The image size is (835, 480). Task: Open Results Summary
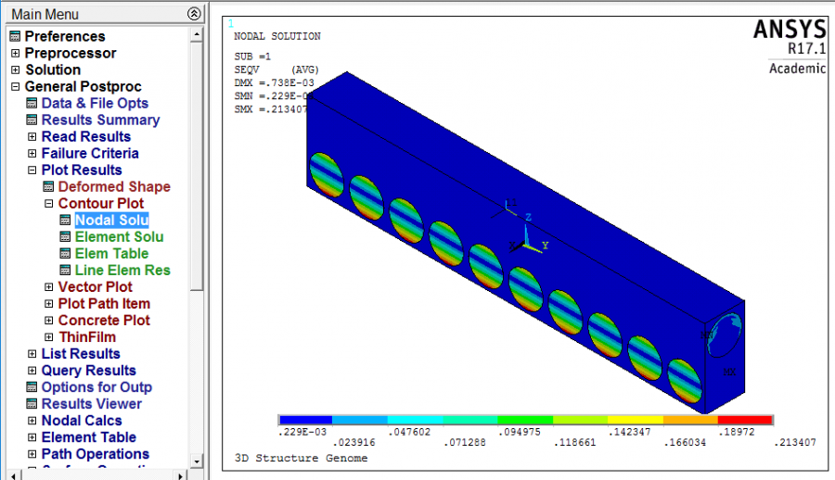[100, 120]
